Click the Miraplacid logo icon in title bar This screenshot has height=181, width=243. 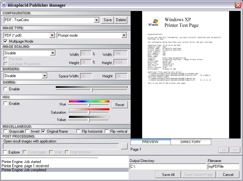(4, 5)
